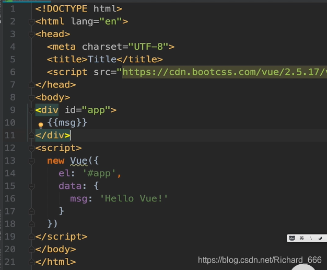Click the msg key on line 16
The width and height of the screenshot is (327, 270).
(x=79, y=199)
